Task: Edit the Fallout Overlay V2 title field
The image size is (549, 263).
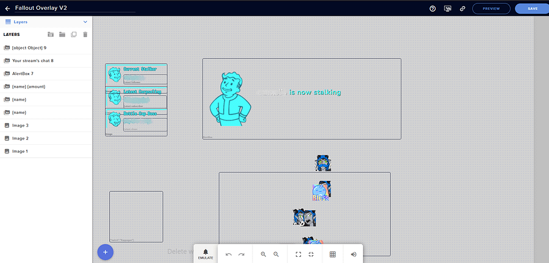Action: tap(75, 8)
